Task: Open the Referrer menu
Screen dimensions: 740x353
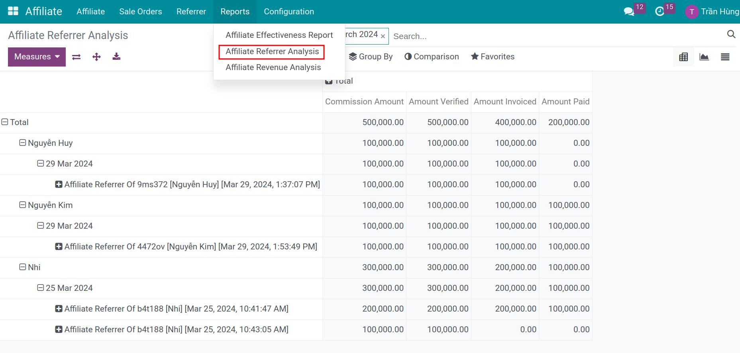Action: click(x=191, y=12)
